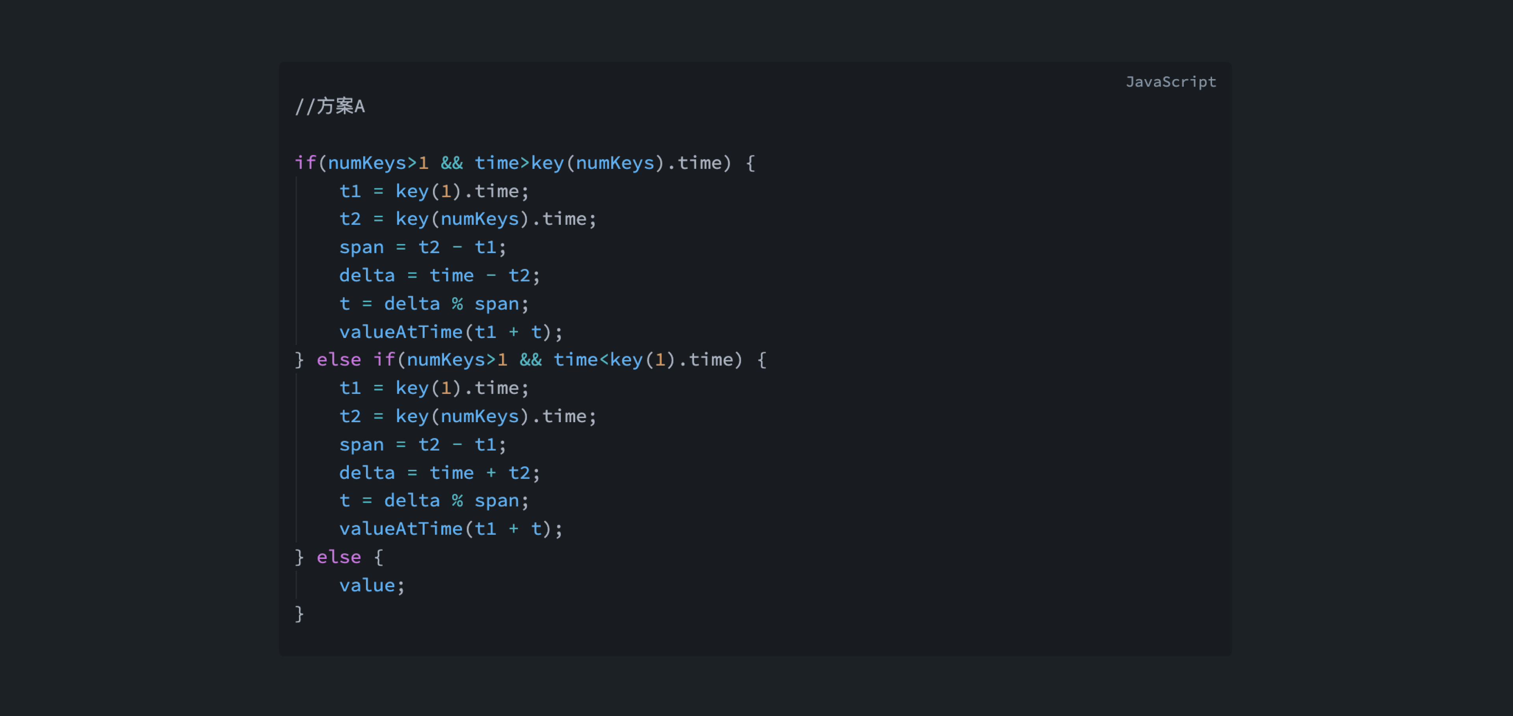The image size is (1513, 716).
Task: Click 'time>key(numKeys).time' condition
Action: point(599,163)
